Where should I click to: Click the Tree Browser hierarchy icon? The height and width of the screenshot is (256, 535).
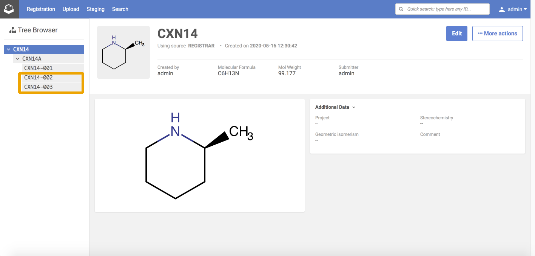click(12, 30)
